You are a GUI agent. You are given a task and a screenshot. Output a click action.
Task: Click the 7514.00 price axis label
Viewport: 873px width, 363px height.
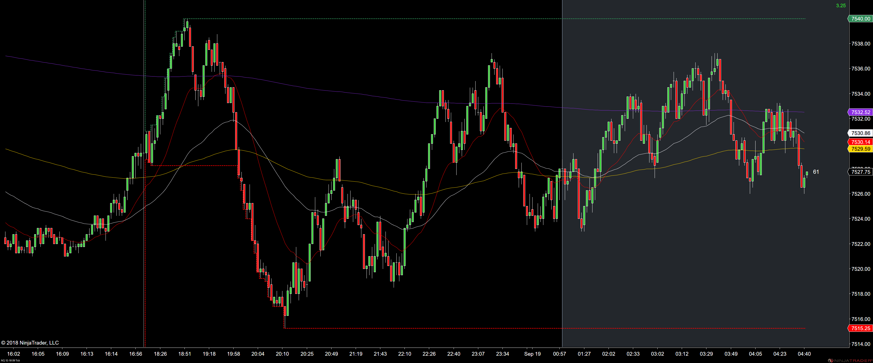click(861, 344)
